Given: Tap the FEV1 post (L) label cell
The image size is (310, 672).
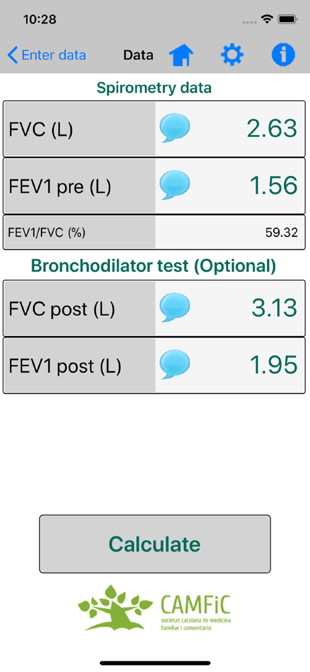Looking at the screenshot, I should click(x=80, y=365).
